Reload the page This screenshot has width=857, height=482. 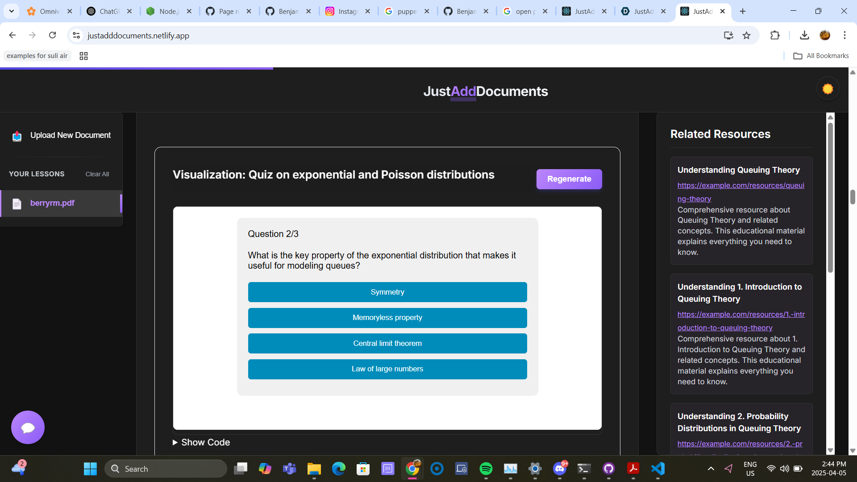click(52, 35)
